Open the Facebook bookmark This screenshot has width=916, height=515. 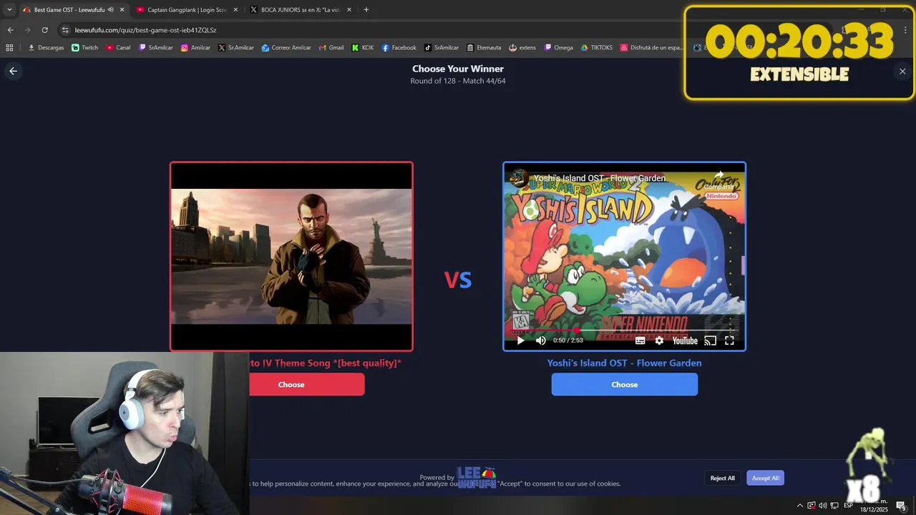[x=399, y=48]
